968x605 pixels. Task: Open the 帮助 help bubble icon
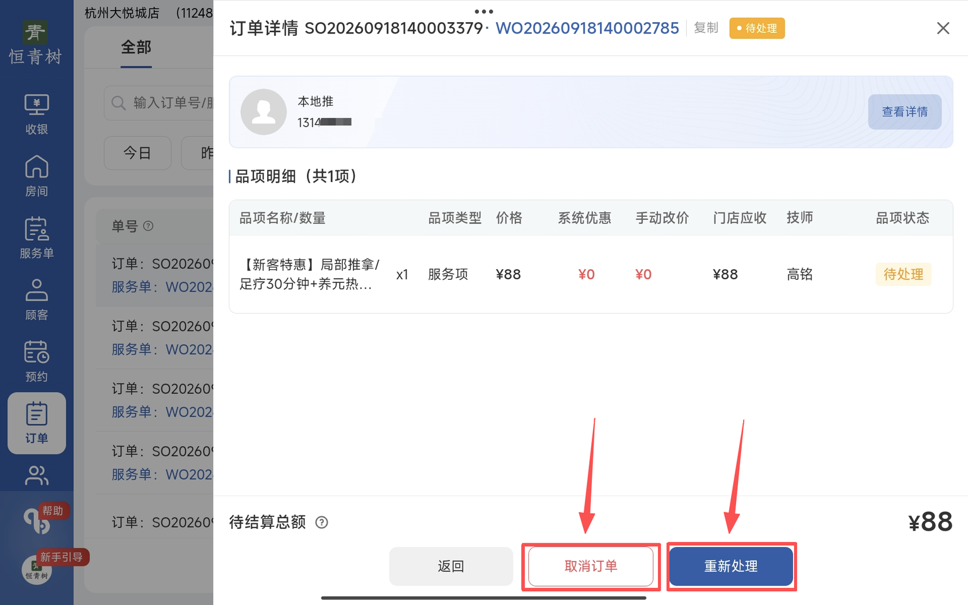point(37,521)
